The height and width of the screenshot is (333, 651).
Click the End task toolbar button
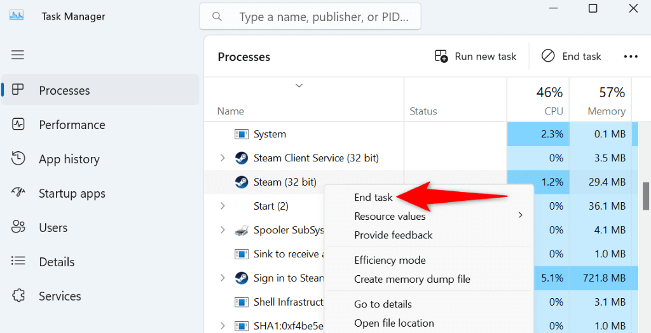[572, 57]
